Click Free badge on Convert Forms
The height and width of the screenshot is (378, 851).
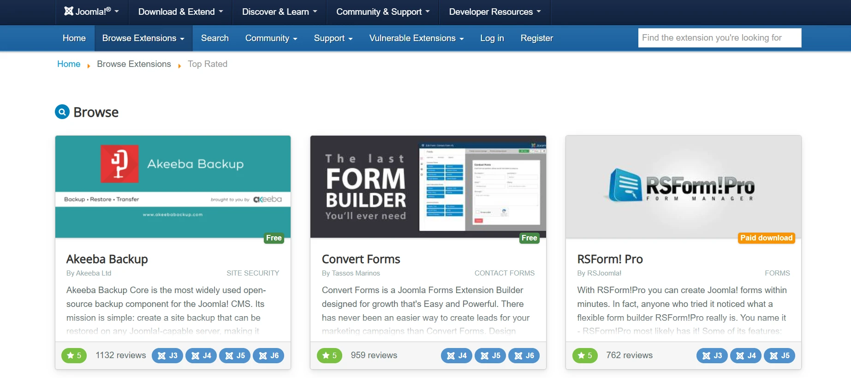click(x=530, y=238)
